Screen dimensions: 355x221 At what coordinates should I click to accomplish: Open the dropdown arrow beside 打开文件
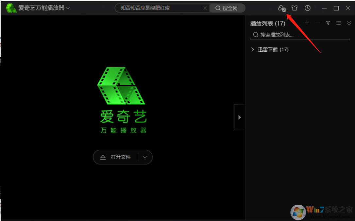click(145, 157)
